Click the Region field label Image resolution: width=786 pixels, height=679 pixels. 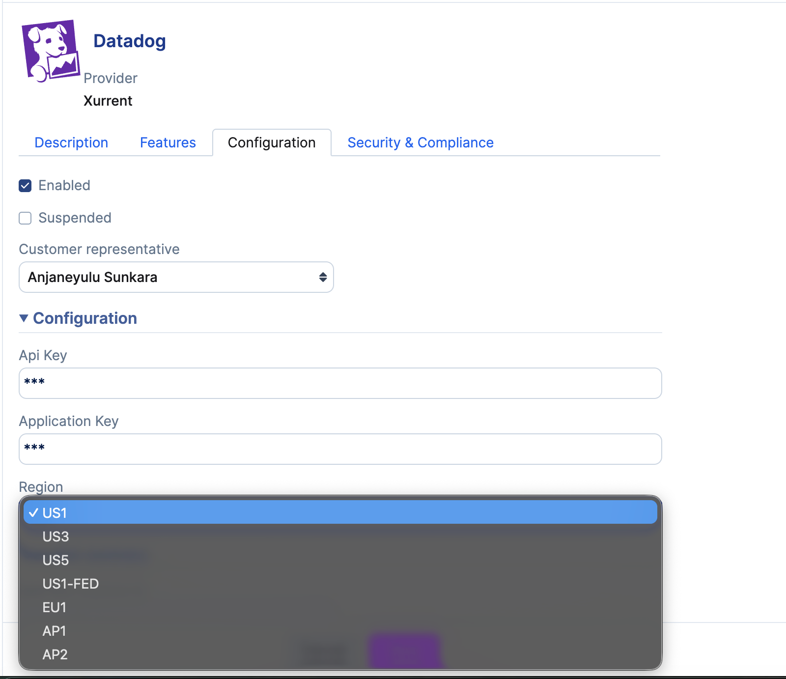41,487
